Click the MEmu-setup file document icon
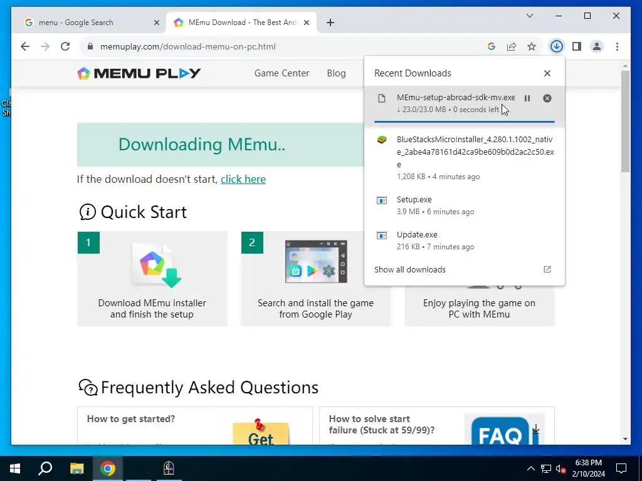642x481 pixels. [x=382, y=98]
